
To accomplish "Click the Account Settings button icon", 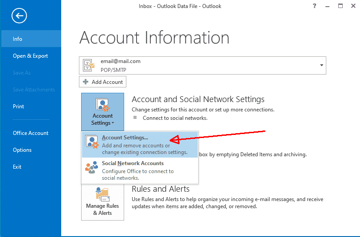I will [x=102, y=105].
